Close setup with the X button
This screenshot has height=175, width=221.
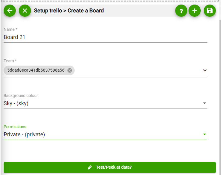[x=25, y=11]
